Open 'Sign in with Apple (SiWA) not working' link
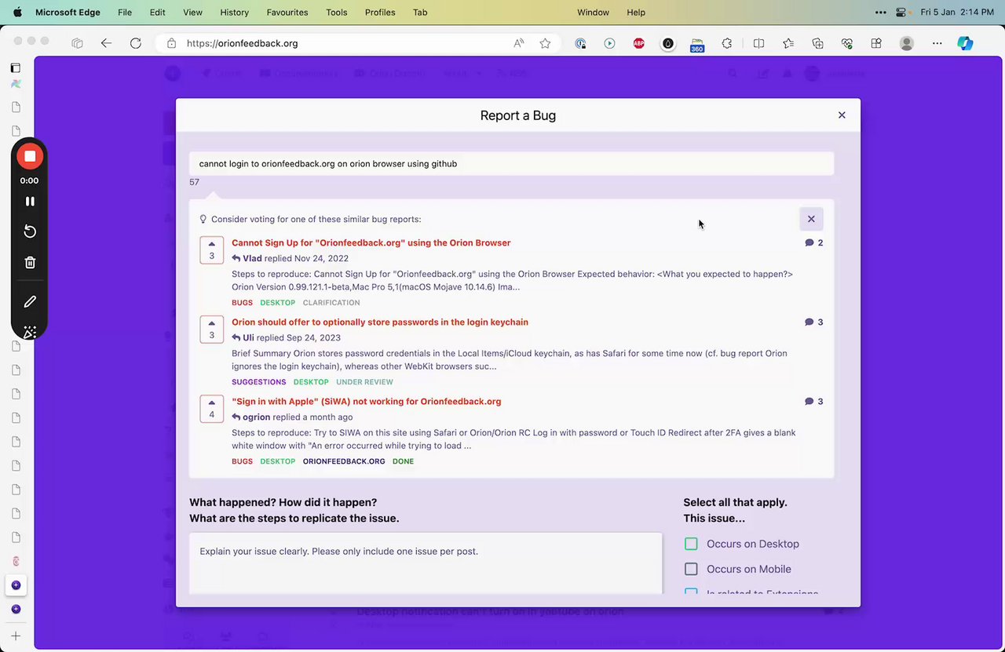1005x652 pixels. [x=366, y=402]
